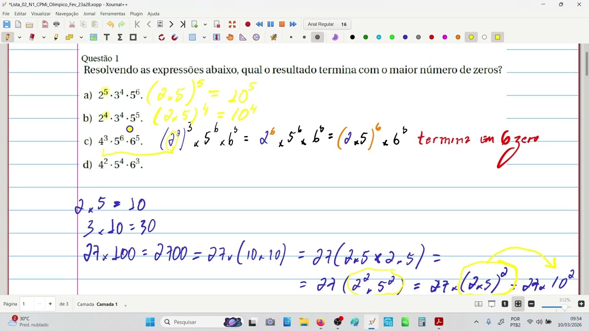The image size is (589, 331).
Task: Open the Editar menu
Action: (x=20, y=14)
